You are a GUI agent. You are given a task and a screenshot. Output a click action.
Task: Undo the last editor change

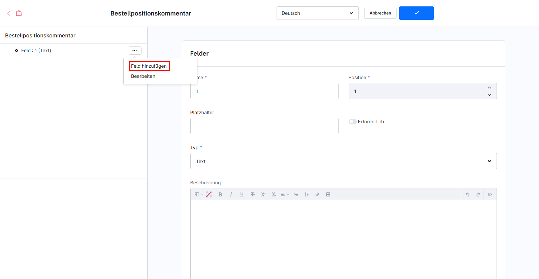(x=468, y=194)
